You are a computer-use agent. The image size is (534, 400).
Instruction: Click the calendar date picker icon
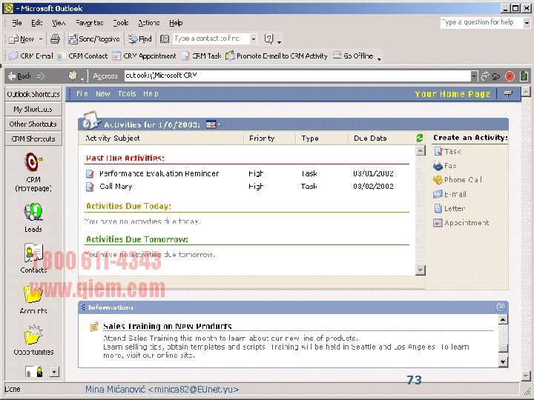(213, 124)
